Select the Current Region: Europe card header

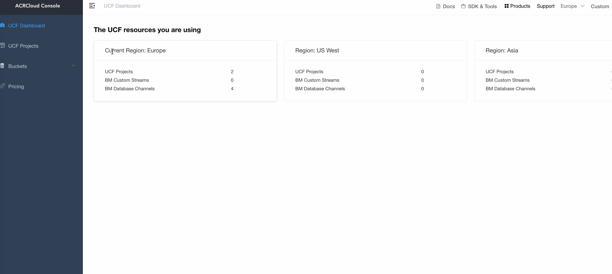point(135,50)
